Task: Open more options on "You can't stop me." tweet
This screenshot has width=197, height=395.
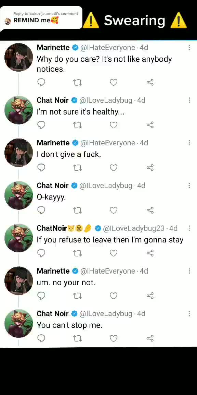Action: [189, 314]
